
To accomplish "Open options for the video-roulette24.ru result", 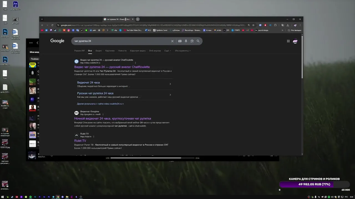I will [135, 63].
